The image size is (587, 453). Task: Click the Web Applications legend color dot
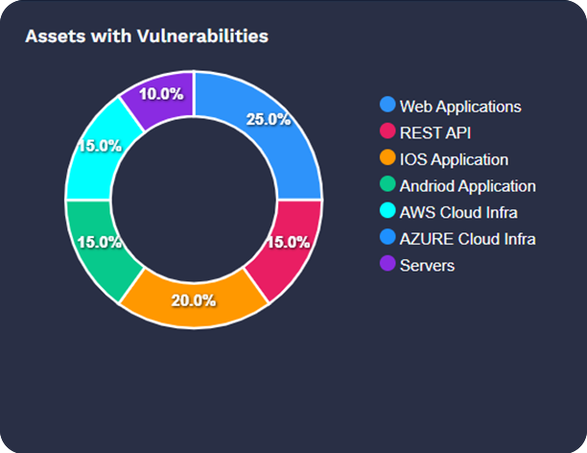point(387,105)
